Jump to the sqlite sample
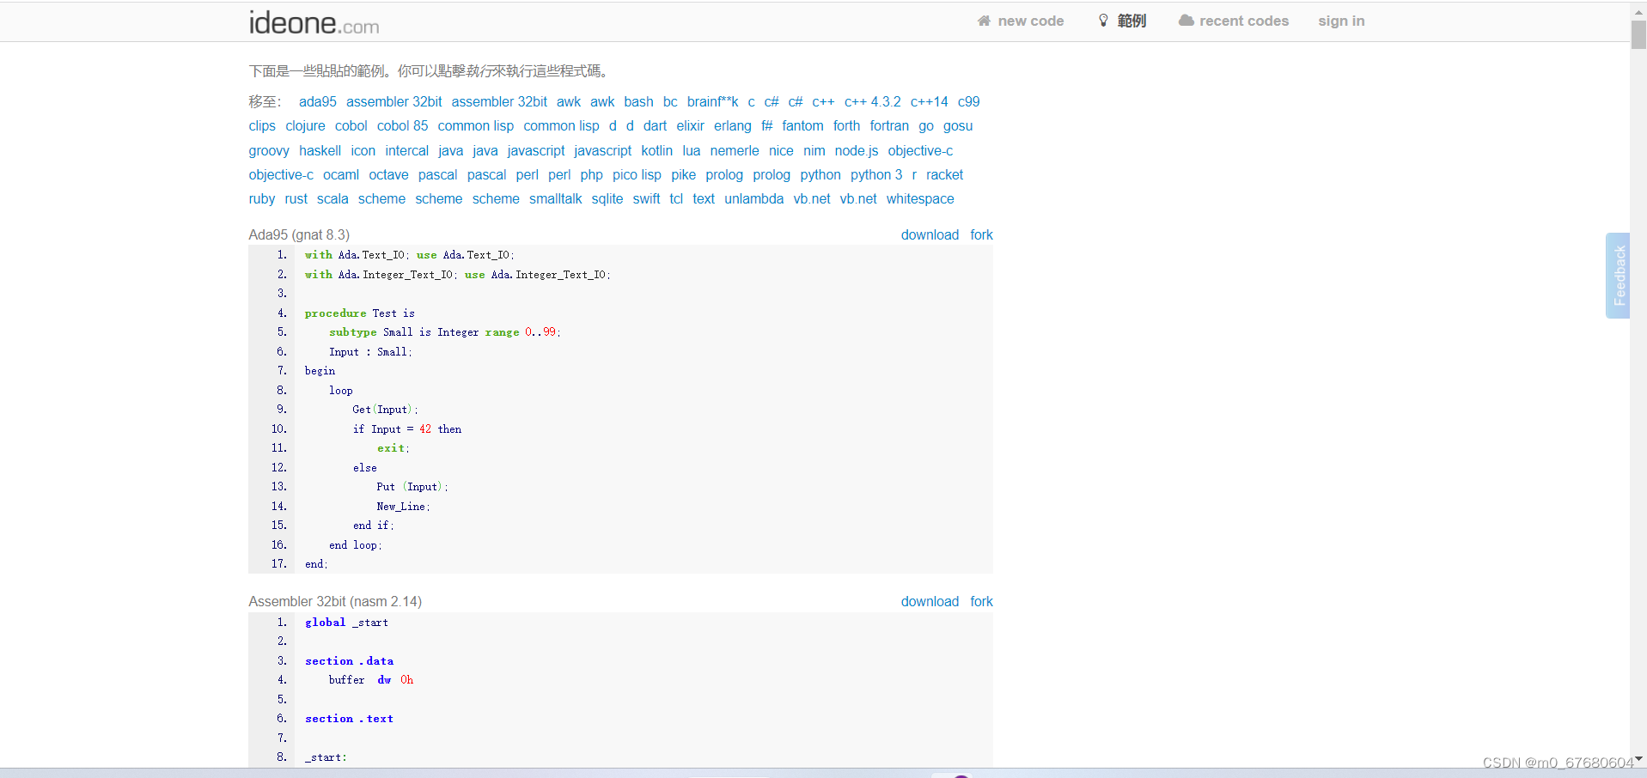 607,198
